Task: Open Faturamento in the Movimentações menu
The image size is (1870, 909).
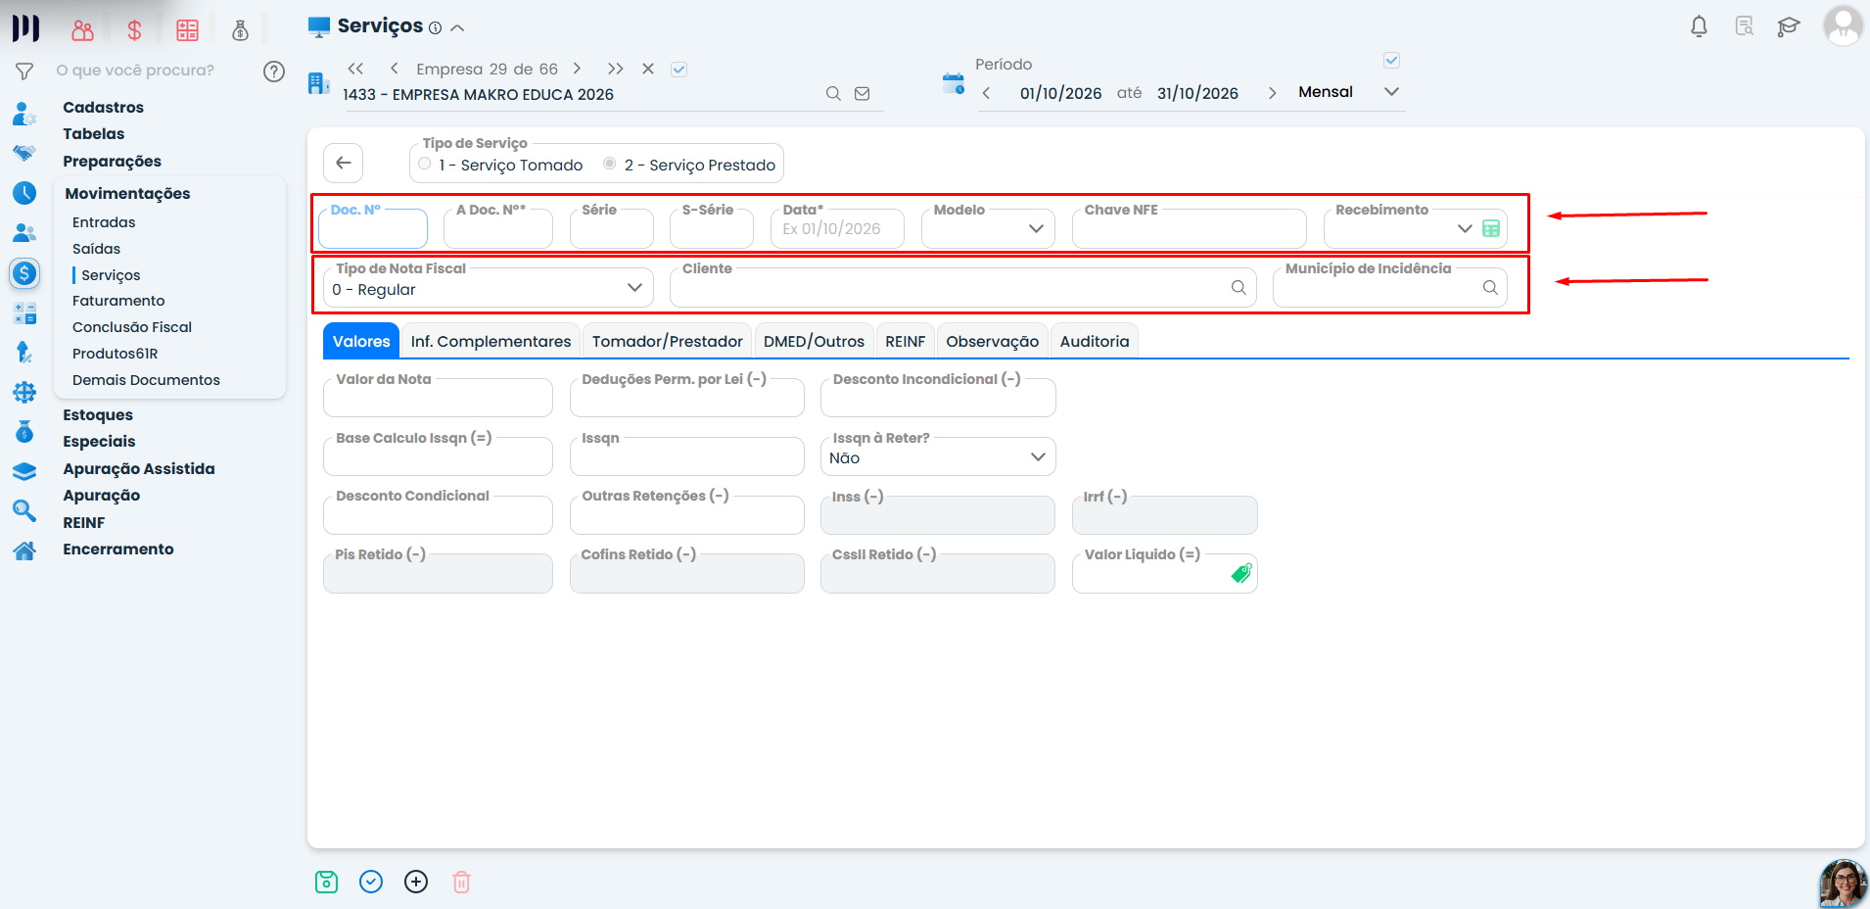Action: (x=118, y=301)
